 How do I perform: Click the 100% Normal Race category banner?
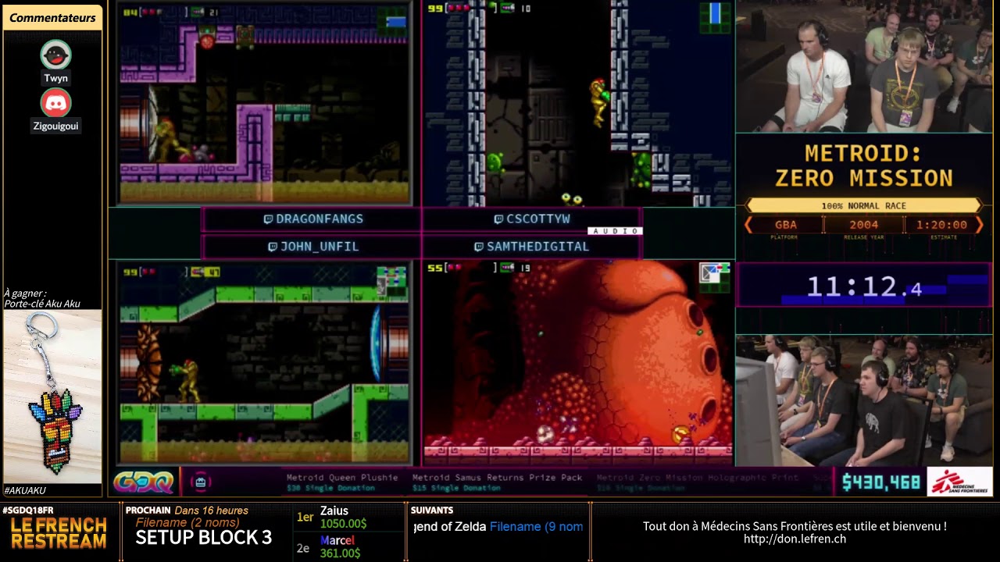pos(863,206)
